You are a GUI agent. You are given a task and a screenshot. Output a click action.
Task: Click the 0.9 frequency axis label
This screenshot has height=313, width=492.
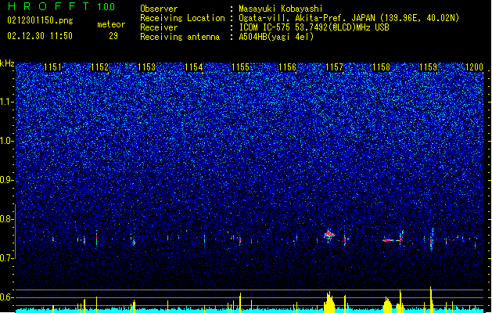[7, 180]
